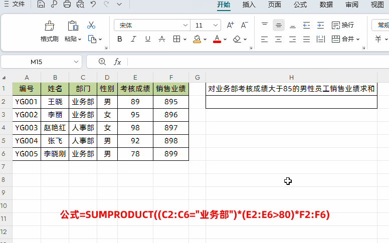This screenshot has height=243, width=389.
Task: Click the cell with value 897
Action: (171, 128)
